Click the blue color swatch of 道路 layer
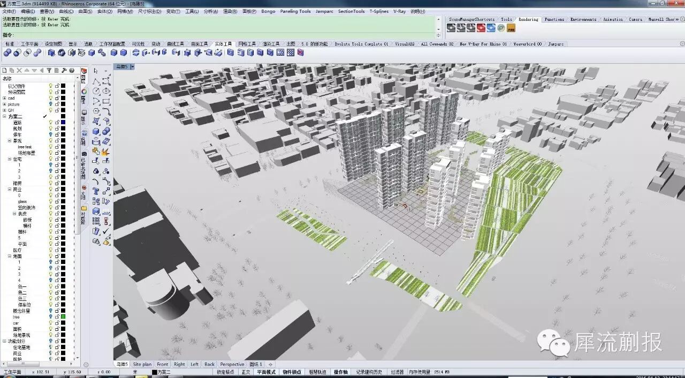This screenshot has width=685, height=378. click(63, 123)
